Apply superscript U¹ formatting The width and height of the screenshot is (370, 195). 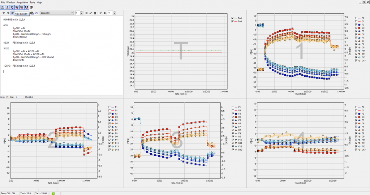[x=101, y=13]
